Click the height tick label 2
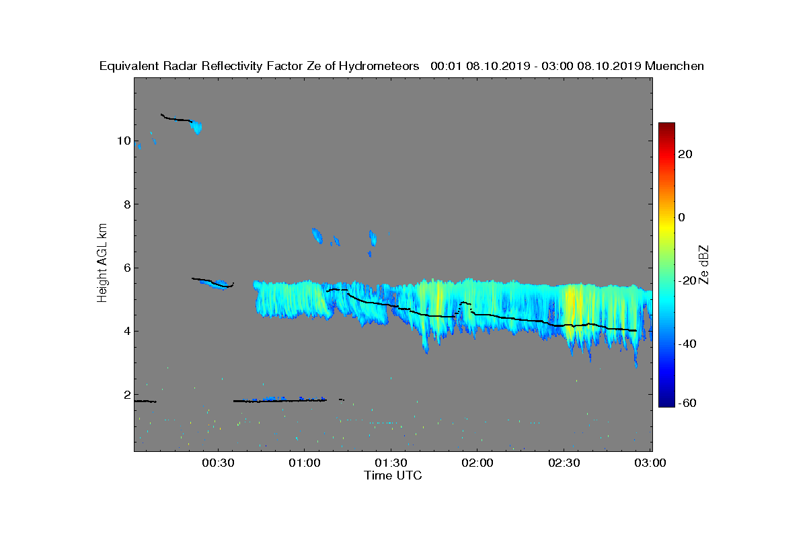 (126, 394)
